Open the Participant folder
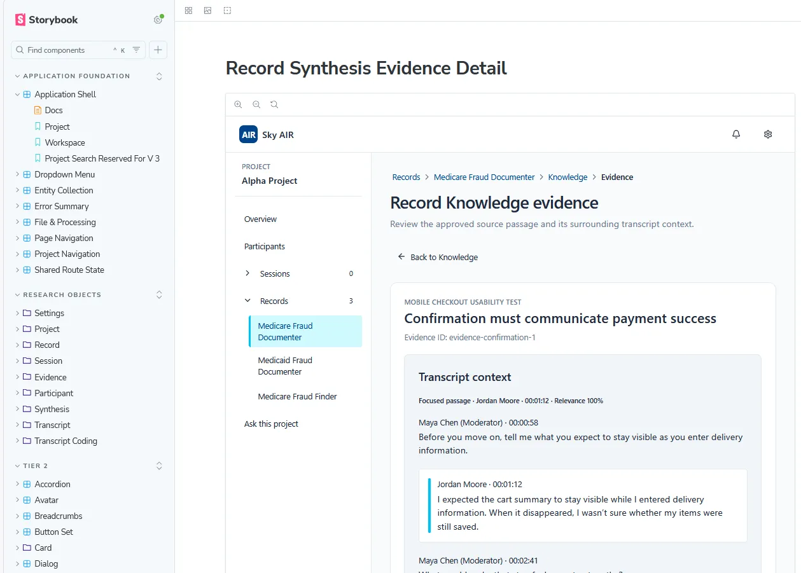Screen dimensions: 801x573 coord(53,393)
